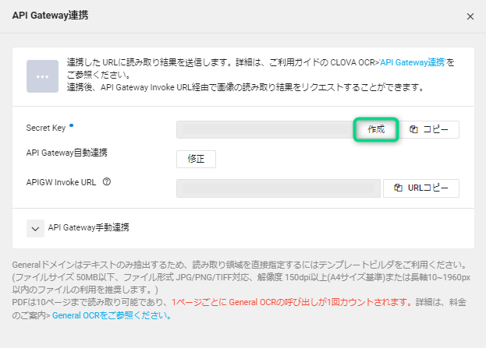Click the コピー button for Secret Key
Screen dimensions: 486x348
coord(430,129)
